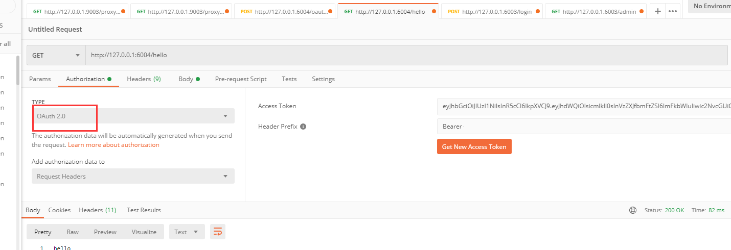Click the globe network icon near Status

(x=633, y=210)
